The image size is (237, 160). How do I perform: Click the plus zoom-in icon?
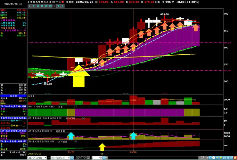221,158
